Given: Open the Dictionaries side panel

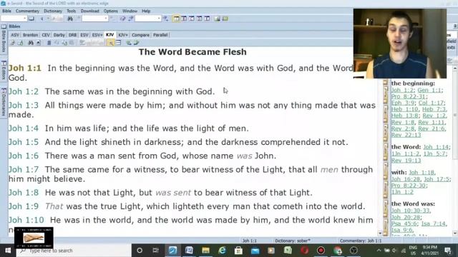Looking at the screenshot, I should [4, 101].
